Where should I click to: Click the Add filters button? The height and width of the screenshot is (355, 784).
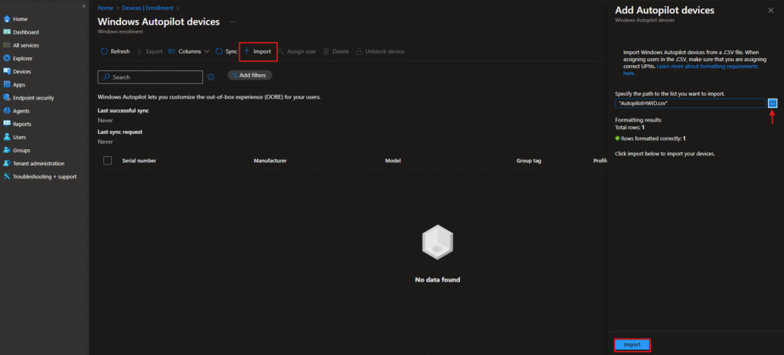pyautogui.click(x=250, y=75)
